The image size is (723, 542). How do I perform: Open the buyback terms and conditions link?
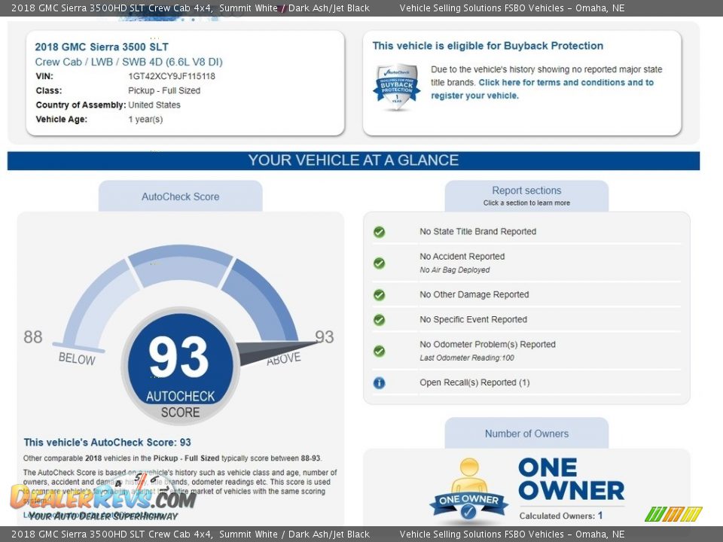[542, 89]
